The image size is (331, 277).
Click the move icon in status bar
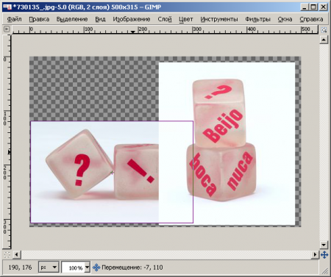96,267
